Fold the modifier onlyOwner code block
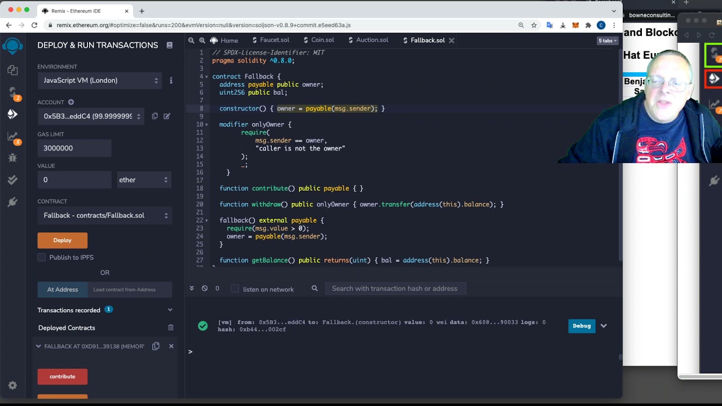722x406 pixels. pos(206,125)
